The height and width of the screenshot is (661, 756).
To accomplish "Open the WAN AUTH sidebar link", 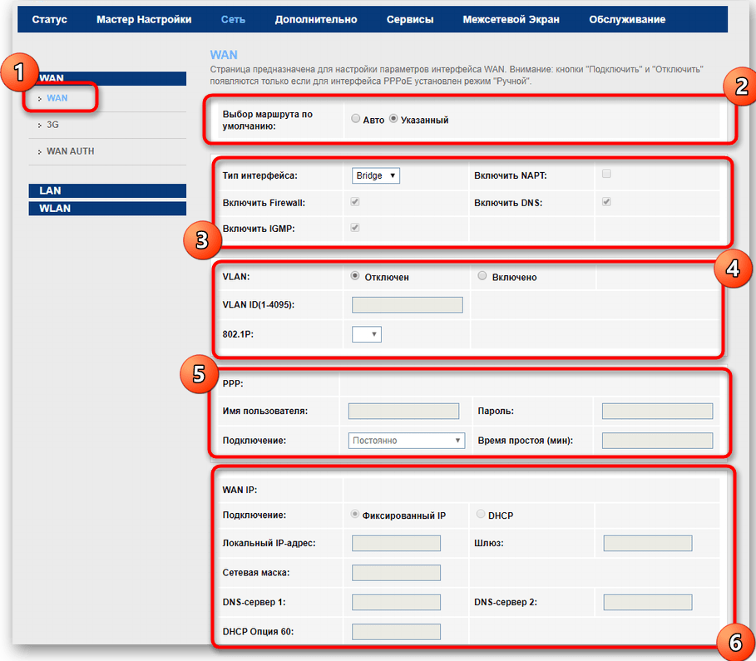I will click(x=70, y=151).
